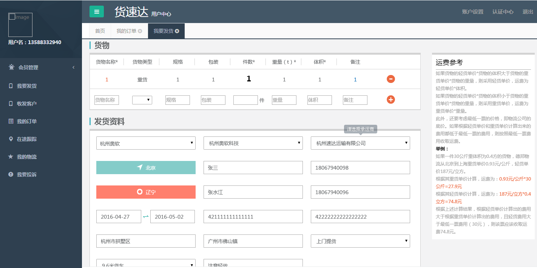Switch to the 首页 tab
537x268 pixels.
[x=100, y=31]
